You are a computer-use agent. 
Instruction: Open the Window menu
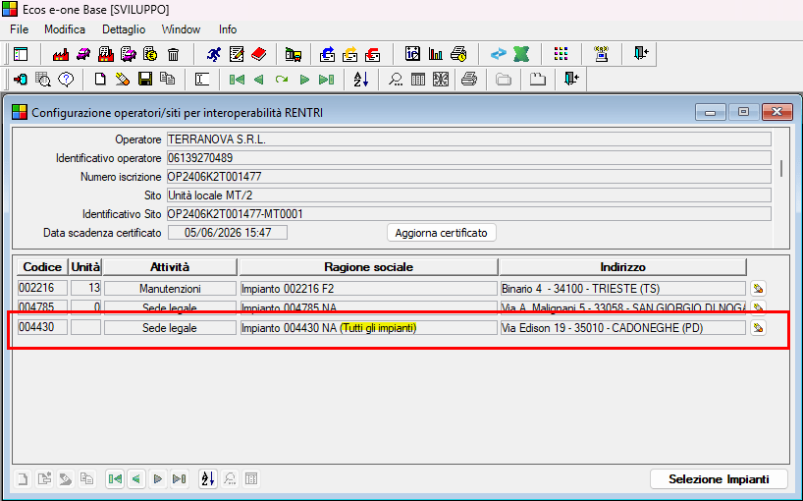pyautogui.click(x=180, y=29)
